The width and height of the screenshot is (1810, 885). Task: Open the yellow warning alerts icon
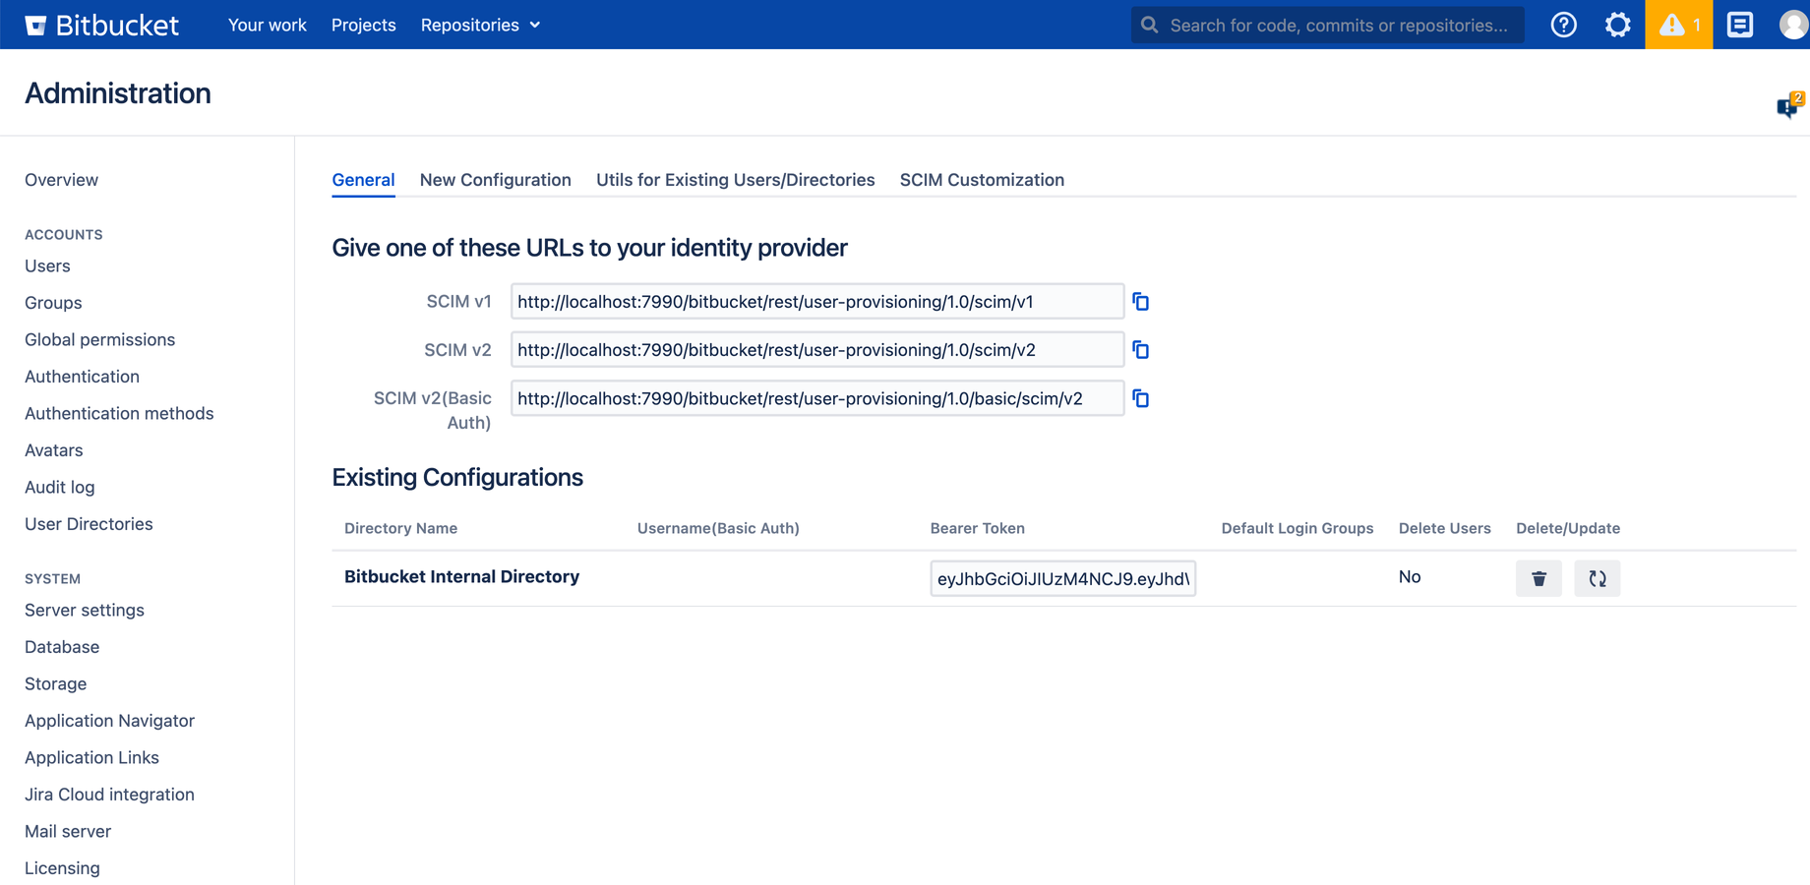(x=1678, y=25)
